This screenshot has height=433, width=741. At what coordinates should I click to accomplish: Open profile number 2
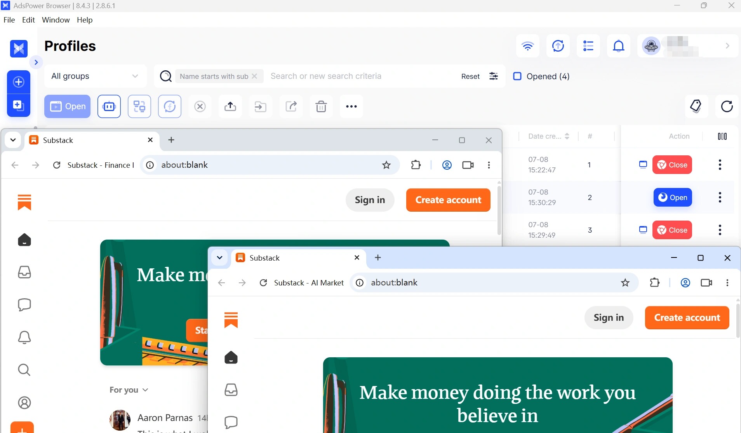click(673, 197)
